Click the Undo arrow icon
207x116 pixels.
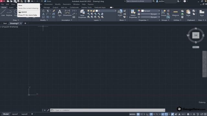[x=32, y=1]
